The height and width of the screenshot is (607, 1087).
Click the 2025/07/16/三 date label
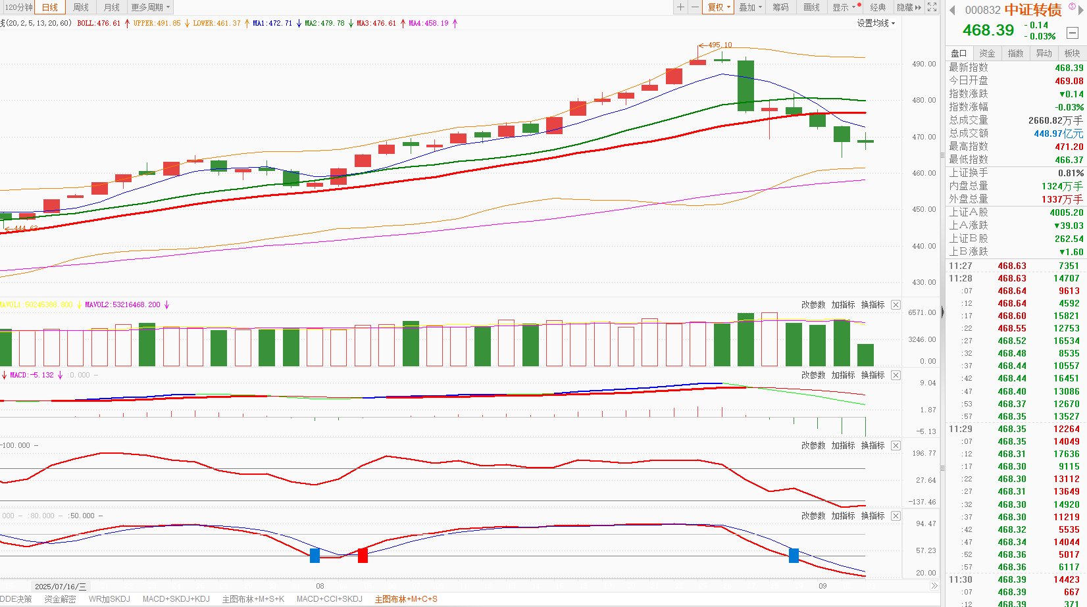[60, 586]
